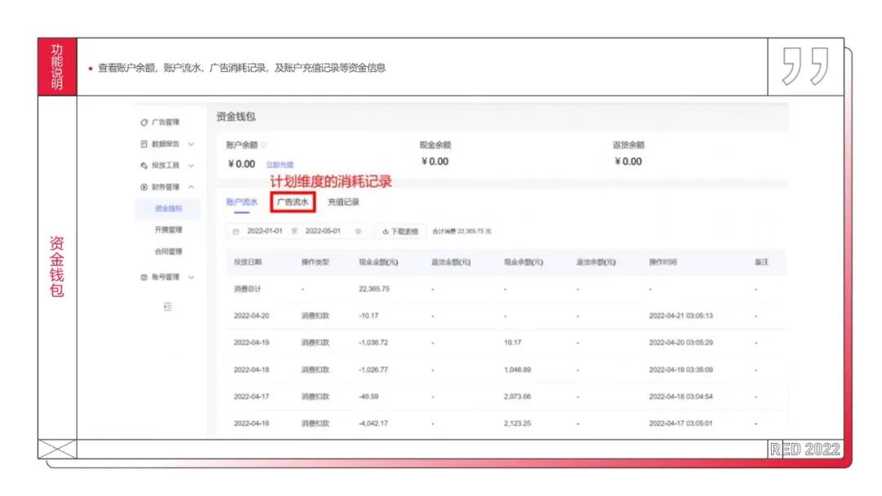
Task: Click the 消费总计 row label
Action: (x=247, y=288)
